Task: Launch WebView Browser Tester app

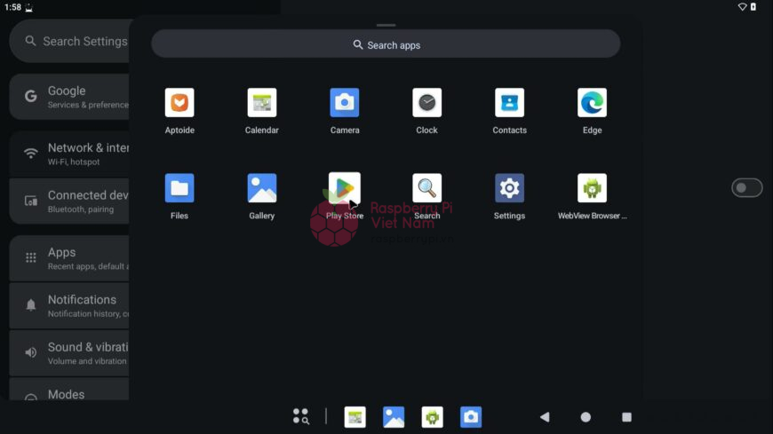Action: (593, 188)
